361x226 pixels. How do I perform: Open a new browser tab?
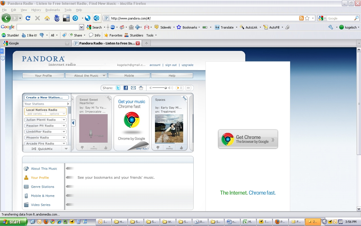pos(146,43)
